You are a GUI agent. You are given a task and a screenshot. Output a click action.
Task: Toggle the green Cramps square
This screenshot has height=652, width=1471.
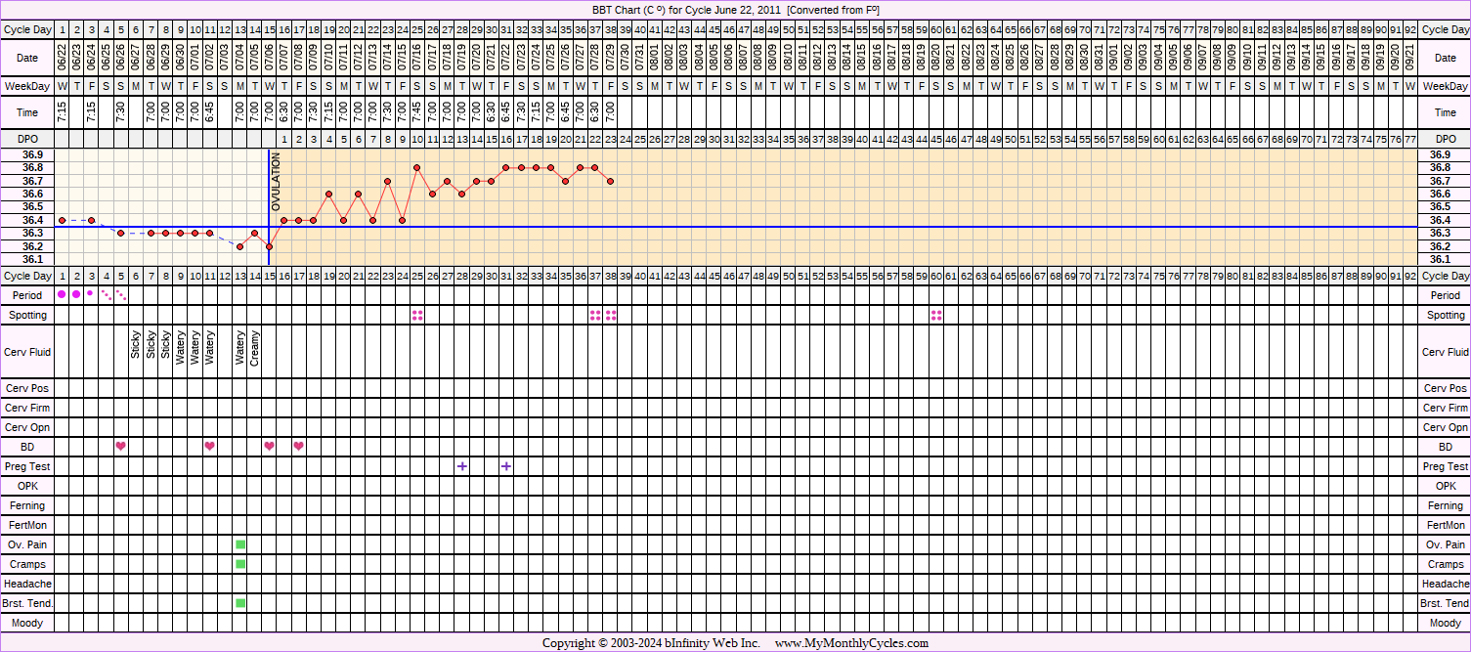point(240,564)
